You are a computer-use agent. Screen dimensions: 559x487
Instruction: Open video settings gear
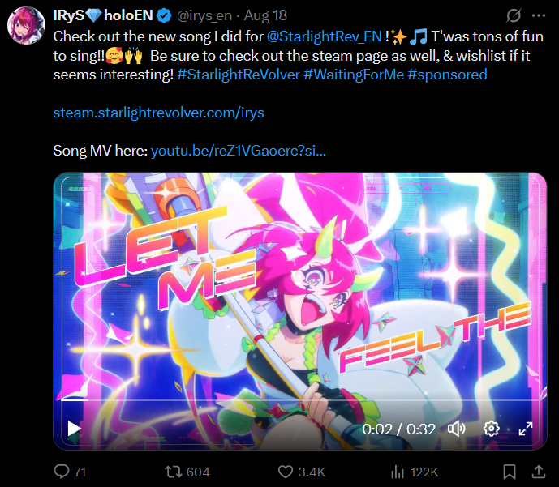pos(491,429)
